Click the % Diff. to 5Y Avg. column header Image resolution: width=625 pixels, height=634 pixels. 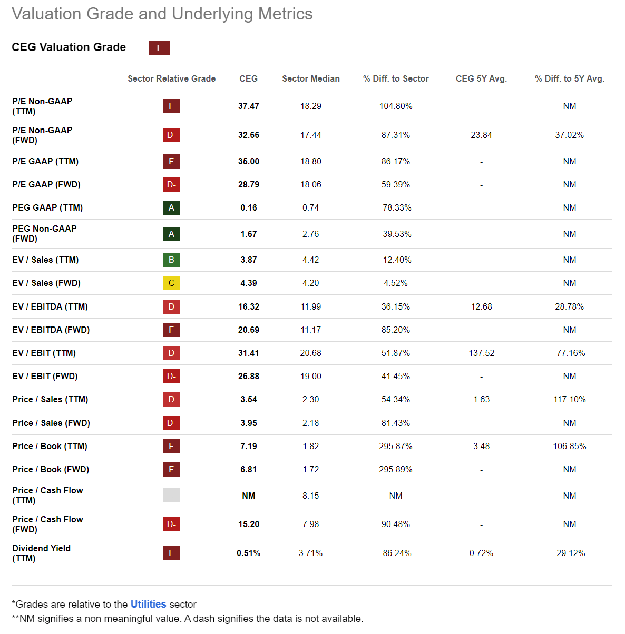coord(569,78)
